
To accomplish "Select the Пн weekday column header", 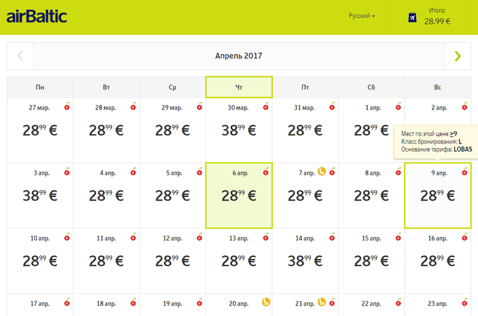I will click(x=40, y=87).
